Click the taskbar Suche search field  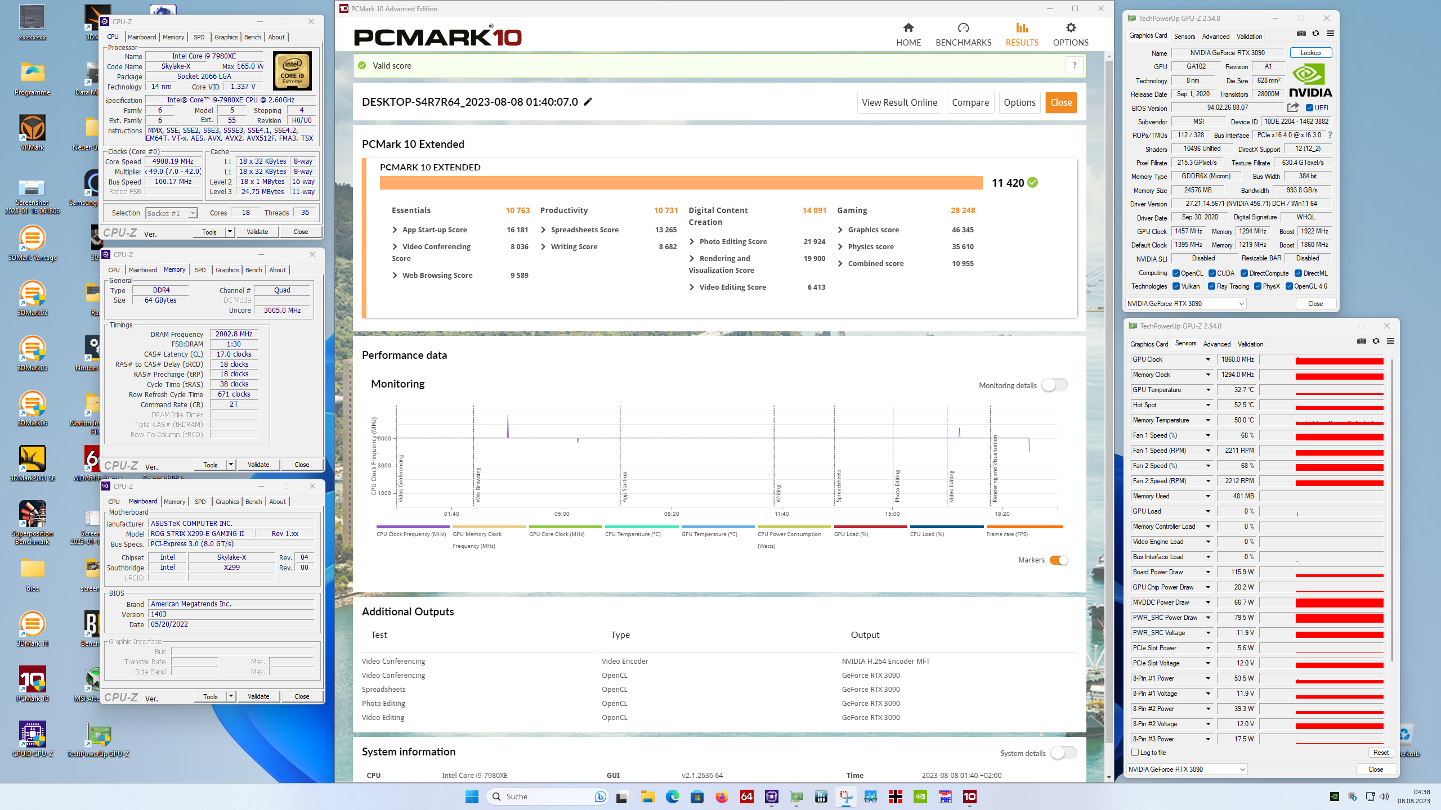pos(546,796)
